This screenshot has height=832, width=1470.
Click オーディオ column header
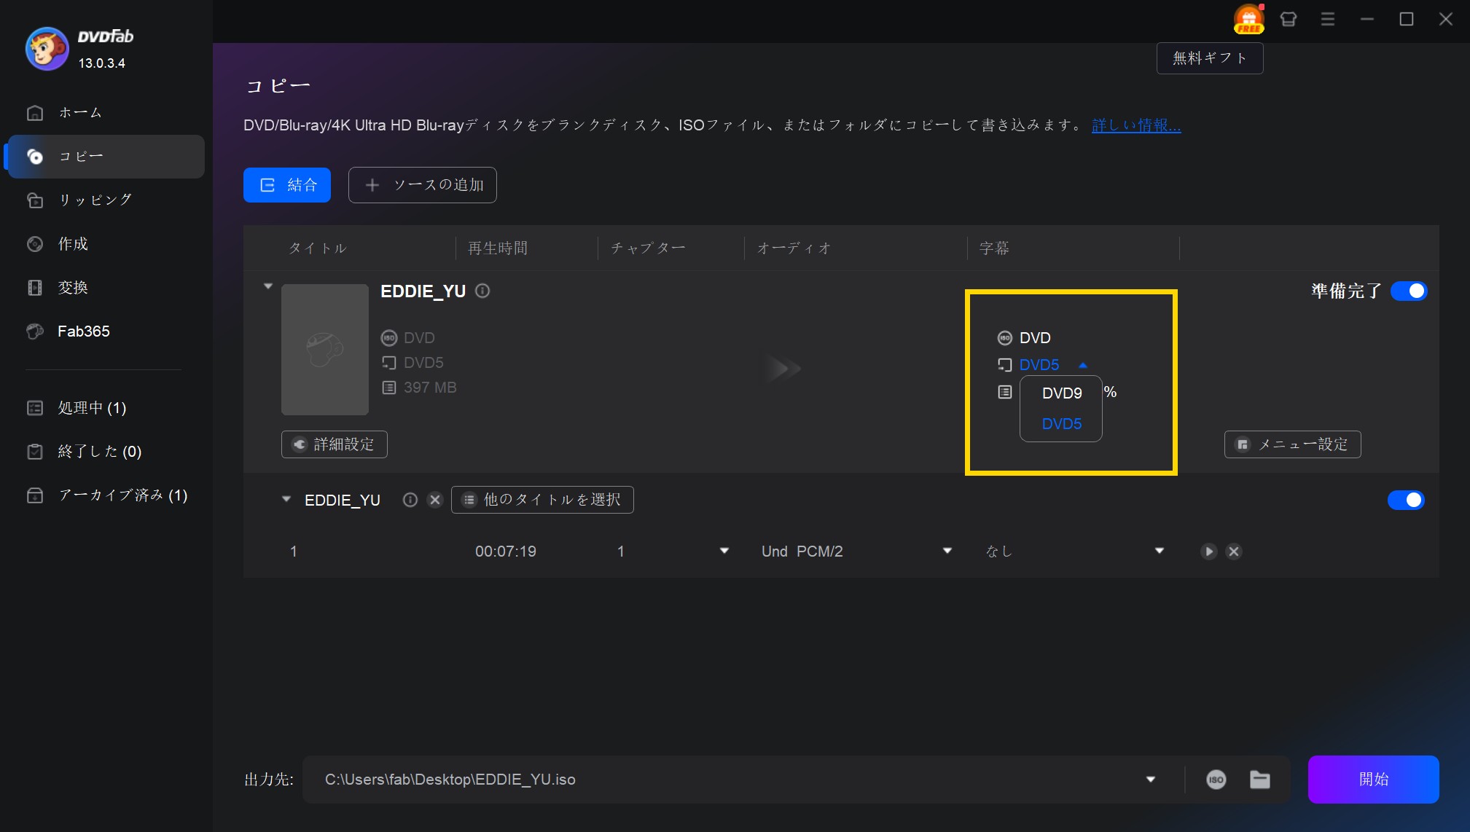click(x=794, y=248)
